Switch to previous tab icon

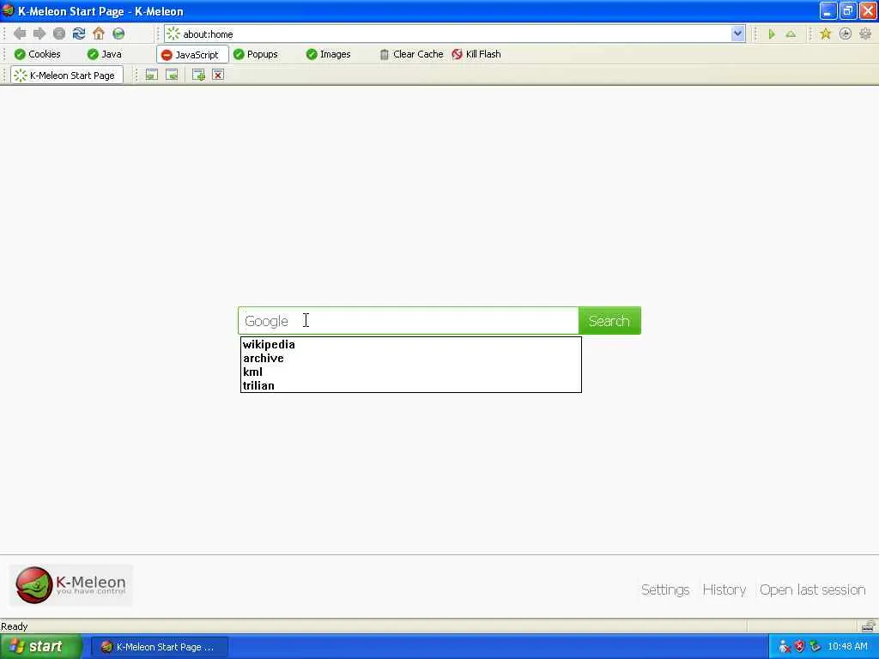point(151,76)
